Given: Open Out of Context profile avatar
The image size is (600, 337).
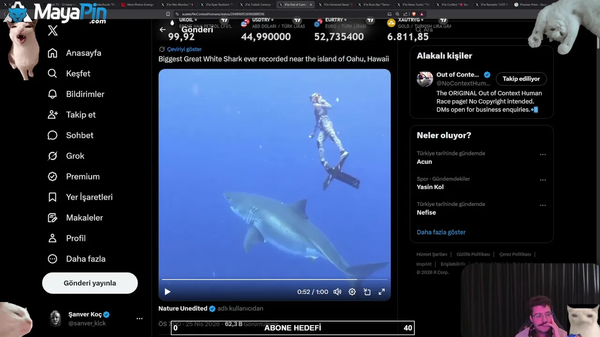Looking at the screenshot, I should pyautogui.click(x=425, y=79).
